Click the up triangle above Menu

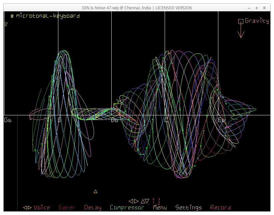pyautogui.click(x=143, y=201)
